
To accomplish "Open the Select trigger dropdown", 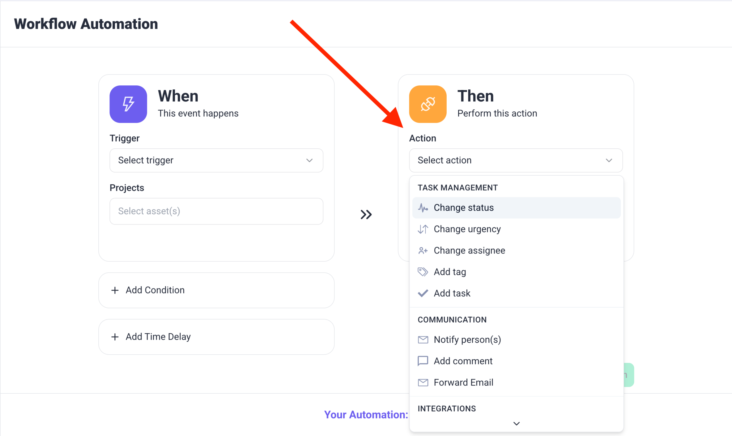I will pyautogui.click(x=216, y=160).
